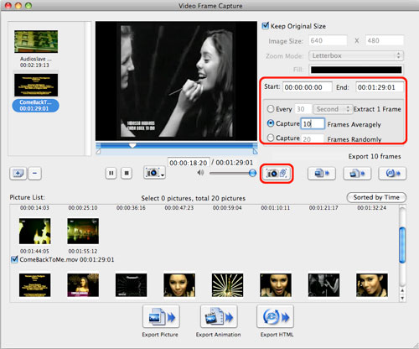Click the playhead marker on the timeline

point(132,145)
